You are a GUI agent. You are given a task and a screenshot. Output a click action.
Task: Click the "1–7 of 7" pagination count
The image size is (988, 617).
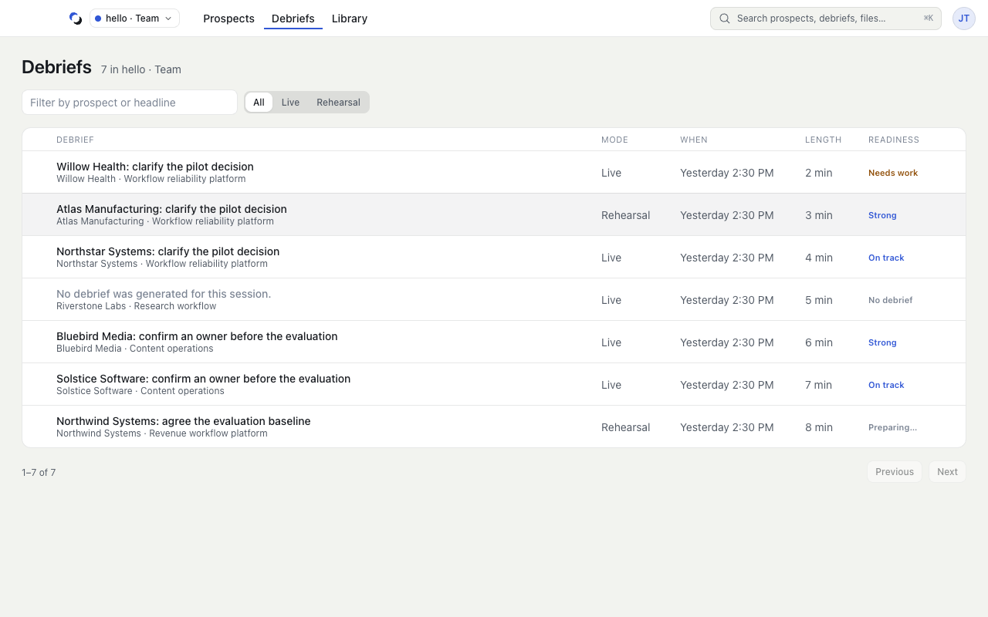pyautogui.click(x=39, y=472)
